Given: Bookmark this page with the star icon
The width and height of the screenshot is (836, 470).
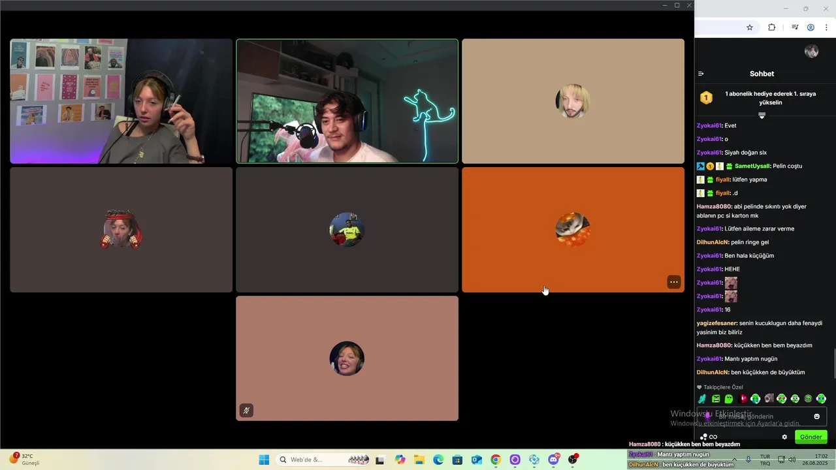Looking at the screenshot, I should 750,27.
